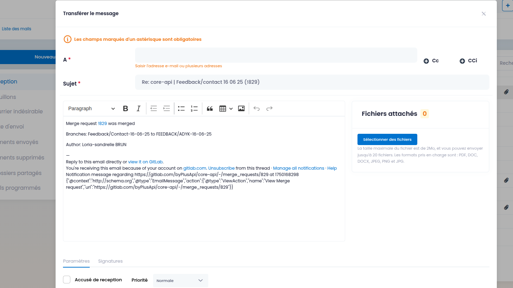Switch to the Signatures tab

coord(110,261)
